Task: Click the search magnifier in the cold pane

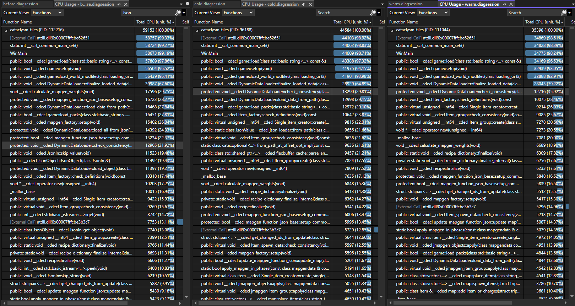Action: [x=373, y=13]
